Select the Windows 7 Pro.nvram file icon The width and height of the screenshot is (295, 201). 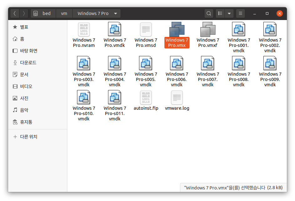[x=84, y=29]
